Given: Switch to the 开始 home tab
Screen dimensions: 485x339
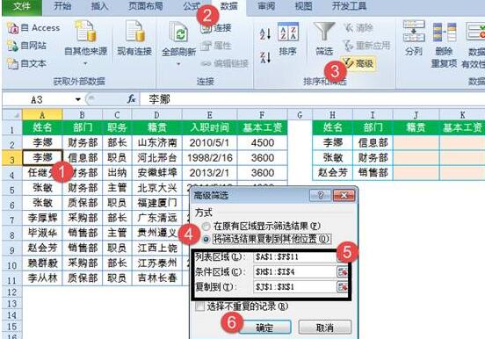Looking at the screenshot, I should click(62, 6).
